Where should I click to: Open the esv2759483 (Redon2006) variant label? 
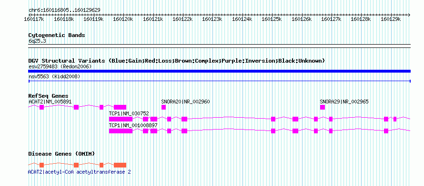(60, 66)
